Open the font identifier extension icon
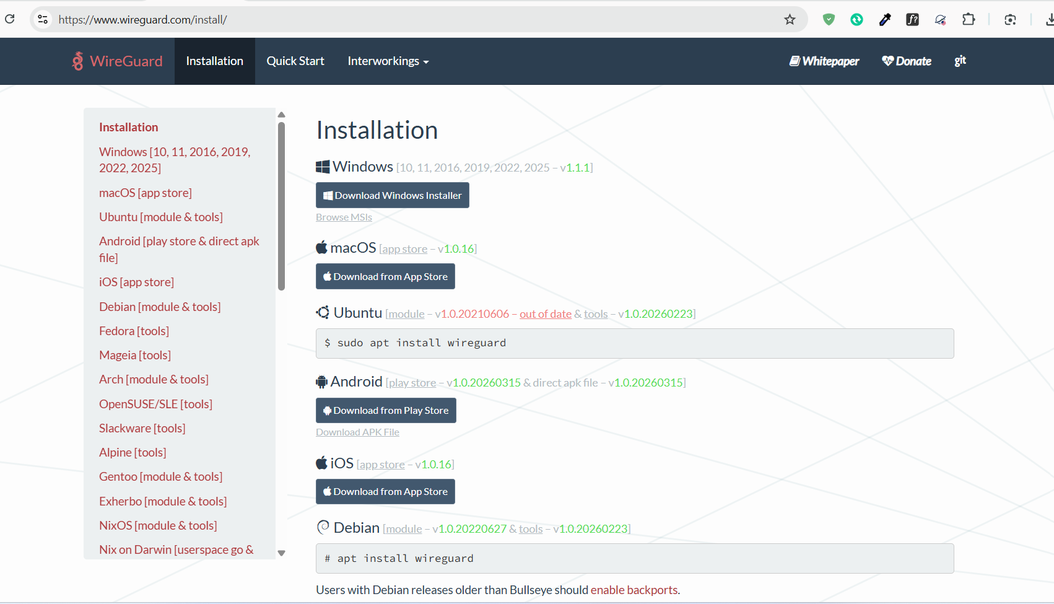Viewport: 1054px width, 604px height. (912, 19)
